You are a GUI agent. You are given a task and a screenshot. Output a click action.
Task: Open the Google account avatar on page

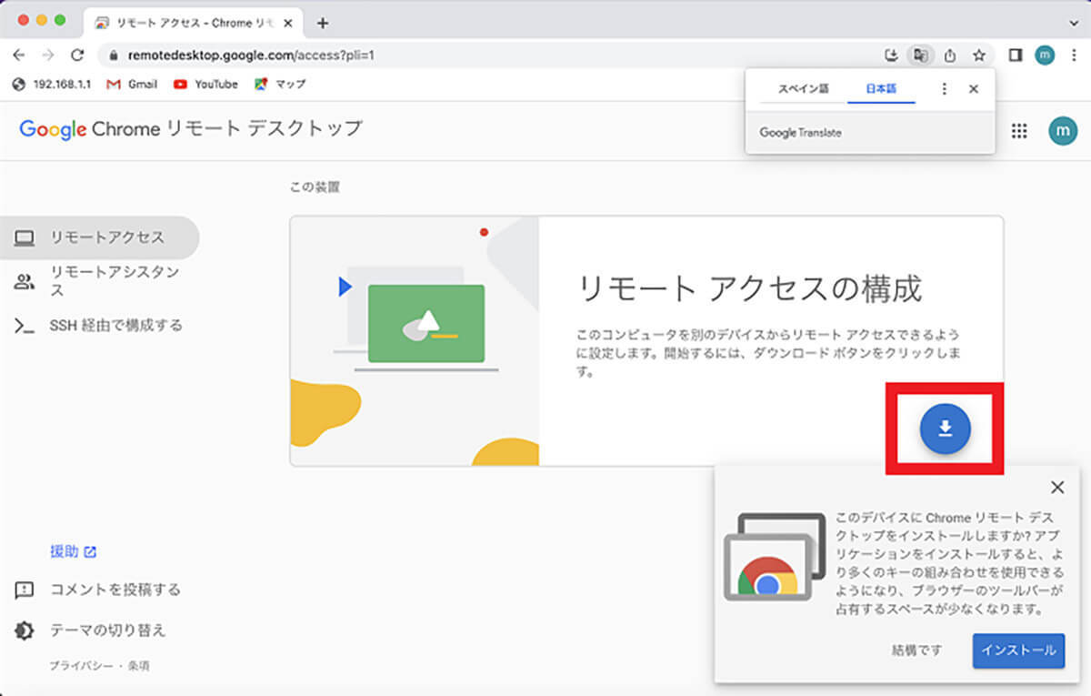[x=1062, y=131]
